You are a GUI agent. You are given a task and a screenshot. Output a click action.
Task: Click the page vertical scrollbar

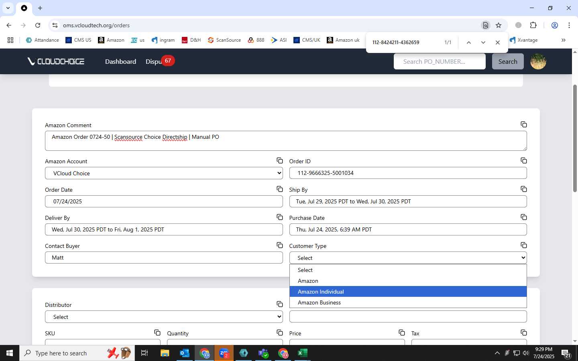coord(575,138)
